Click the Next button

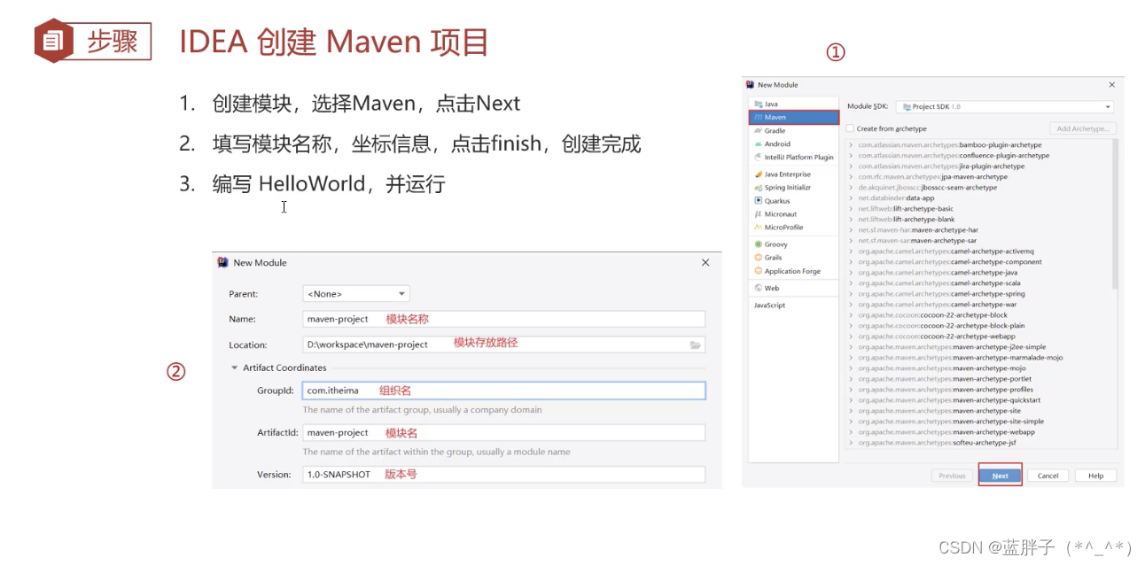(x=1001, y=476)
